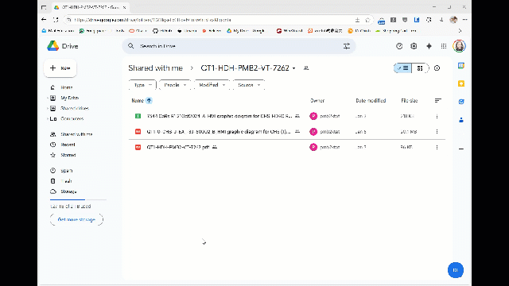The height and width of the screenshot is (286, 509).
Task: Open the sort options icon in the header
Action: click(x=438, y=101)
